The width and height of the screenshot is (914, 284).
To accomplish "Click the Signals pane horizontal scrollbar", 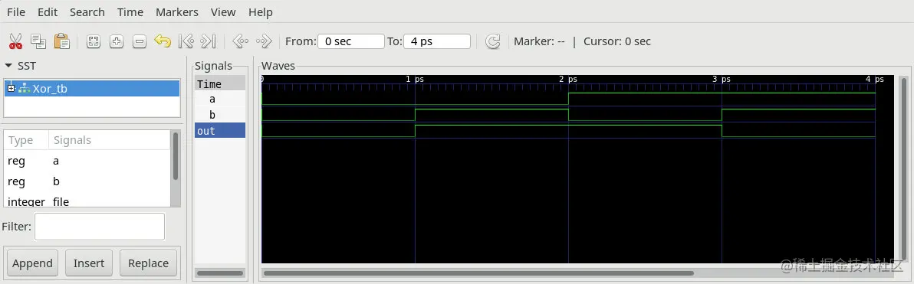I will [x=220, y=273].
